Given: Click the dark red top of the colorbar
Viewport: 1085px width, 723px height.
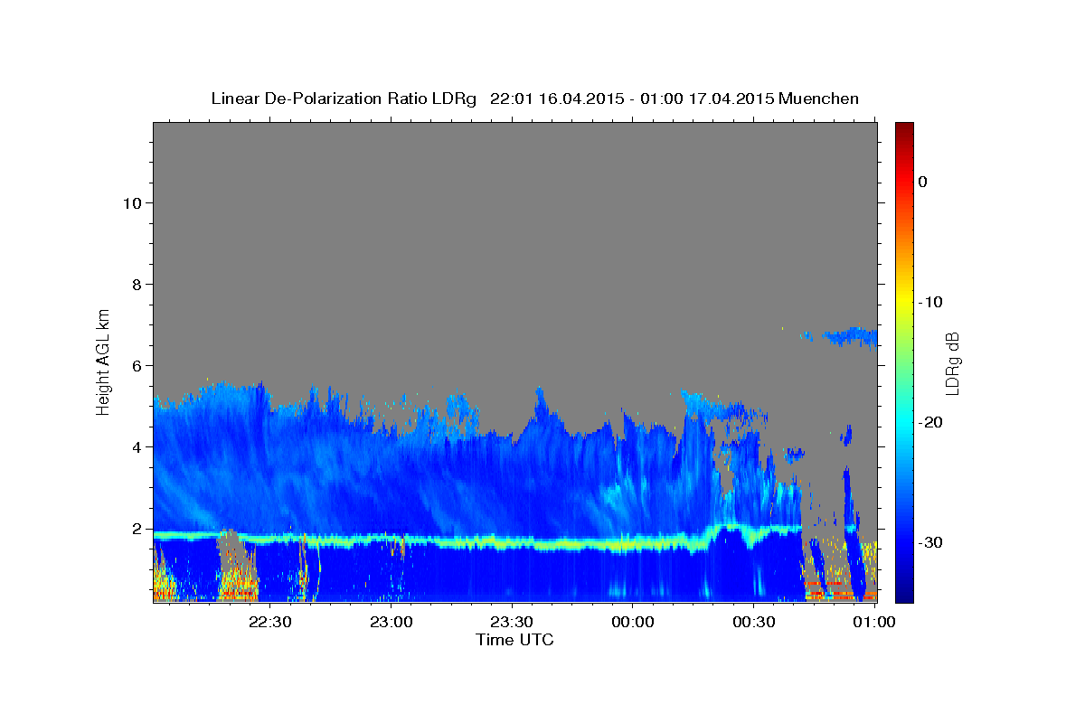Looking at the screenshot, I should (904, 129).
